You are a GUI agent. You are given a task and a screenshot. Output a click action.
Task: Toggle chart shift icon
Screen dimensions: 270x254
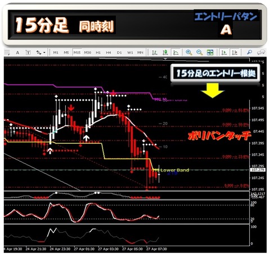click(235, 53)
